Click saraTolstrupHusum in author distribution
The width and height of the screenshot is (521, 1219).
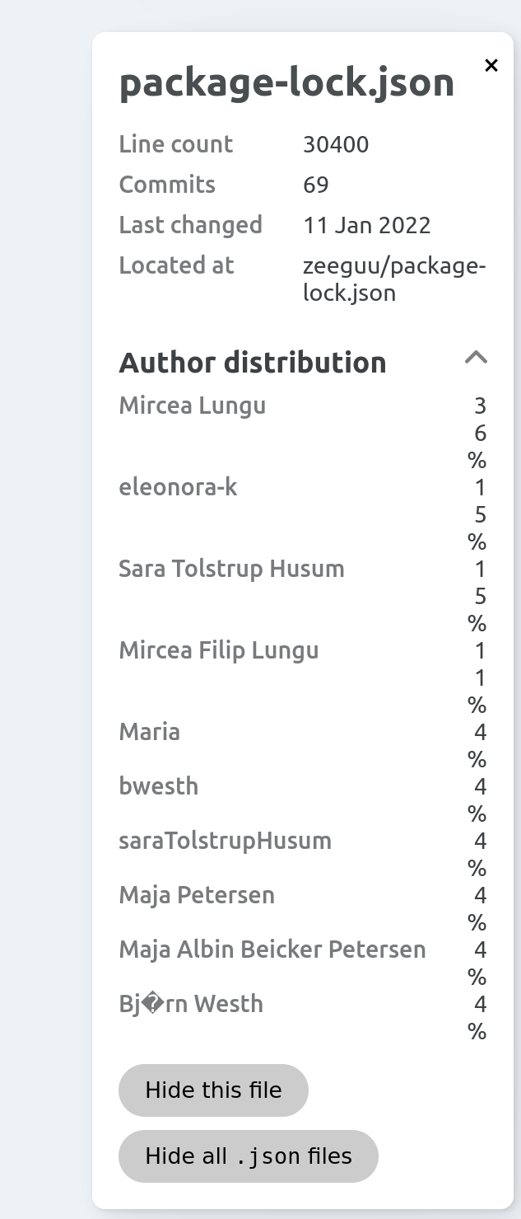224,840
